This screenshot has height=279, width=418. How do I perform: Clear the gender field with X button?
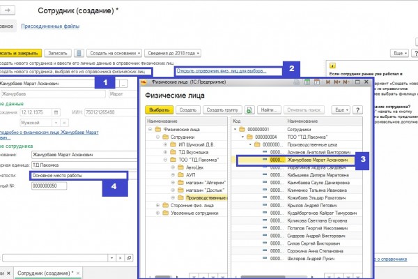tap(64, 123)
